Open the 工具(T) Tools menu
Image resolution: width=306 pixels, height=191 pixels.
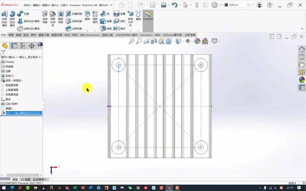(x=64, y=5)
